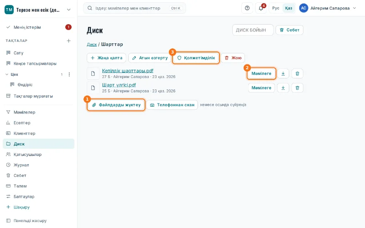Open Себет in sidebar
The image size is (365, 228).
point(38,176)
